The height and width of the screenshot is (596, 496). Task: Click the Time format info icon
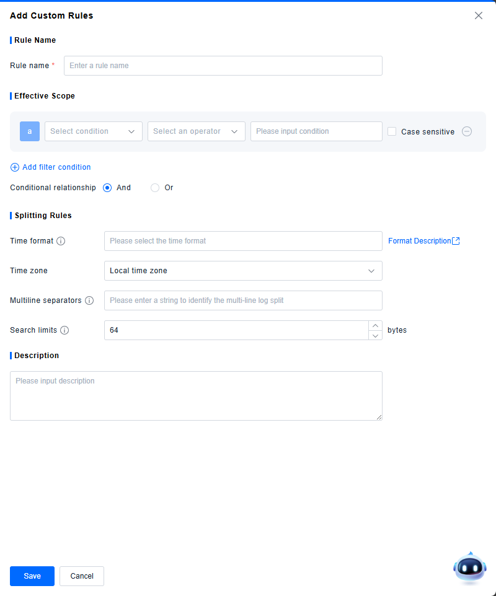pos(61,241)
